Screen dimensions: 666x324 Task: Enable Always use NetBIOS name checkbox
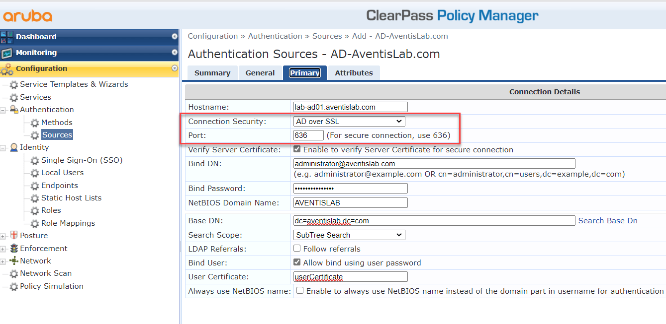(300, 291)
